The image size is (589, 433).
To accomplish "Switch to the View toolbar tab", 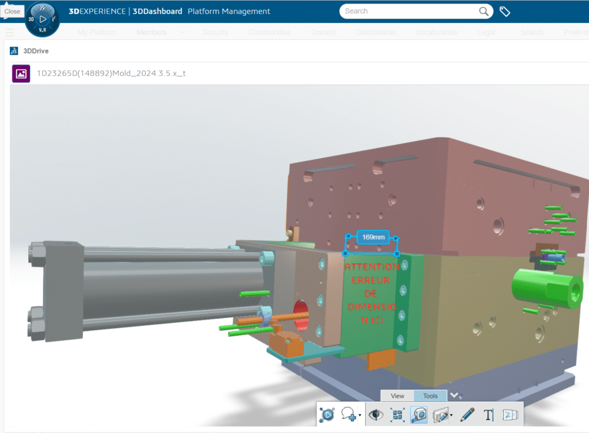I will [x=397, y=396].
